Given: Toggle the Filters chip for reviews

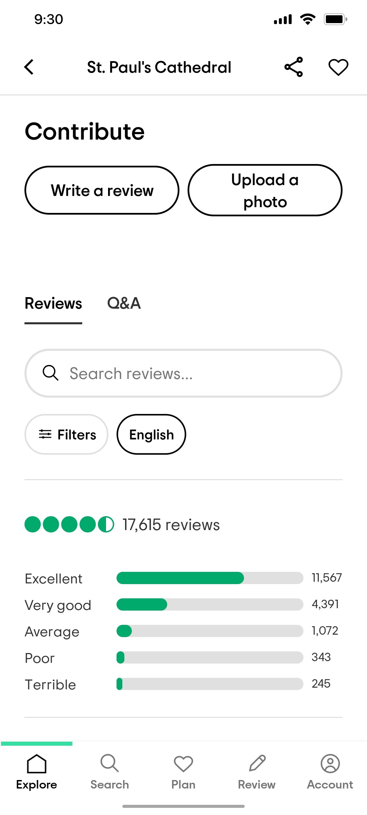Looking at the screenshot, I should point(66,434).
